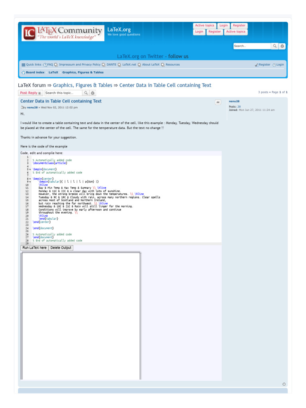The image size is (306, 408).
Task: Collapse code fold arrow at line 5
Action: 30,169
